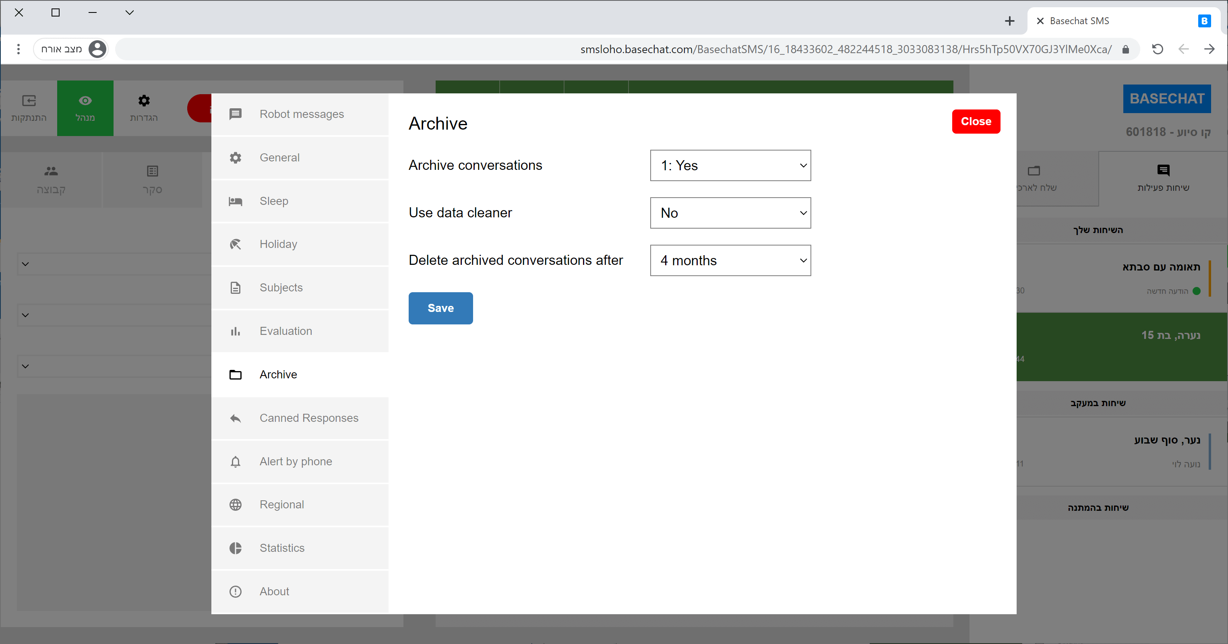1228x644 pixels.
Task: Expand the Use data cleaner dropdown
Action: 730,213
